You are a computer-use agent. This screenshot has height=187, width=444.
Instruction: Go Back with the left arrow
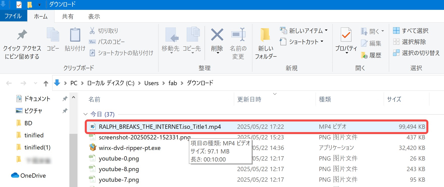(9, 83)
